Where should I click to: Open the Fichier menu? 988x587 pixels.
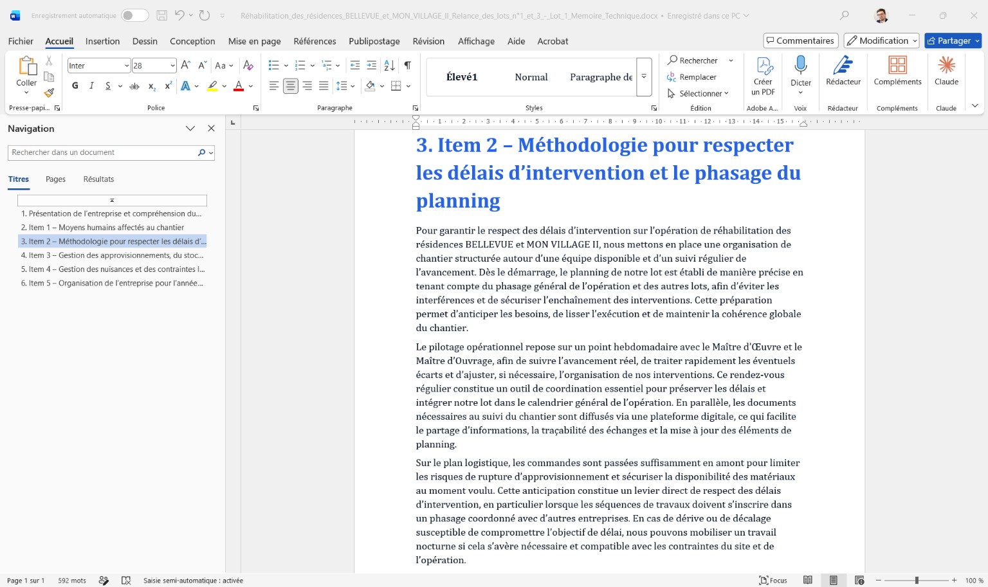pos(21,41)
